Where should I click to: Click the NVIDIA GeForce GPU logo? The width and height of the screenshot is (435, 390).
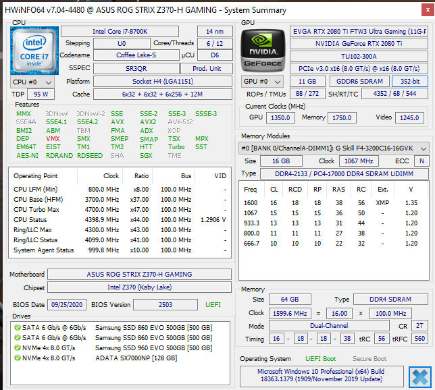tap(263, 51)
